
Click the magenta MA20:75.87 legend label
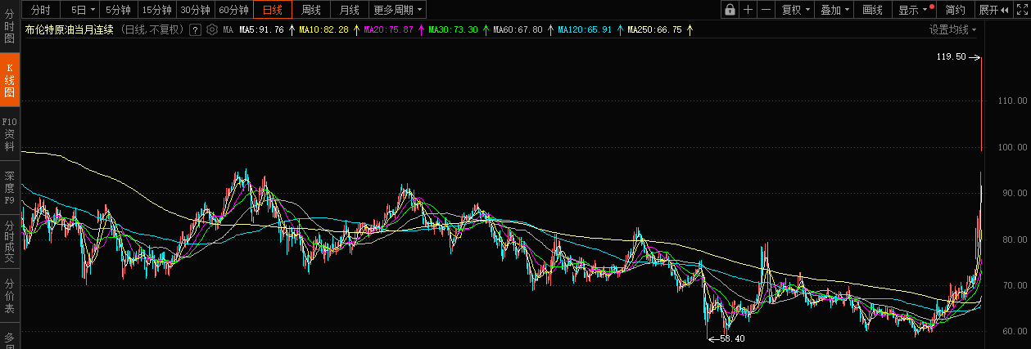pyautogui.click(x=388, y=29)
